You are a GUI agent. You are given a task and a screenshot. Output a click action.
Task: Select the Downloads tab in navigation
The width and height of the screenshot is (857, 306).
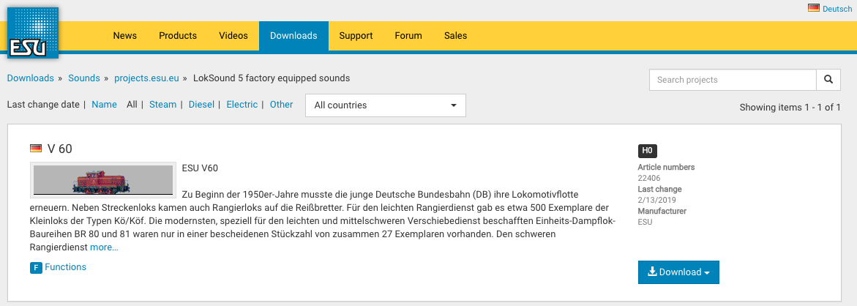tap(293, 36)
